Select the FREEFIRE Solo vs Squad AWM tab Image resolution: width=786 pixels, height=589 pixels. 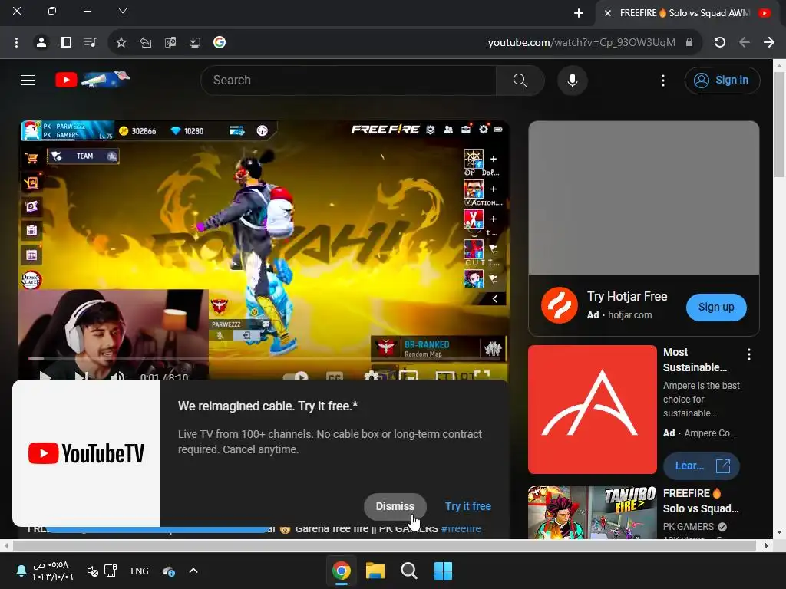tap(684, 13)
